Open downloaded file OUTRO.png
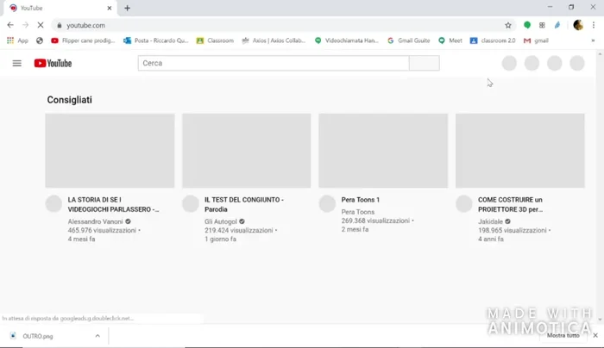Screen dimensions: 604x348 tap(38, 336)
